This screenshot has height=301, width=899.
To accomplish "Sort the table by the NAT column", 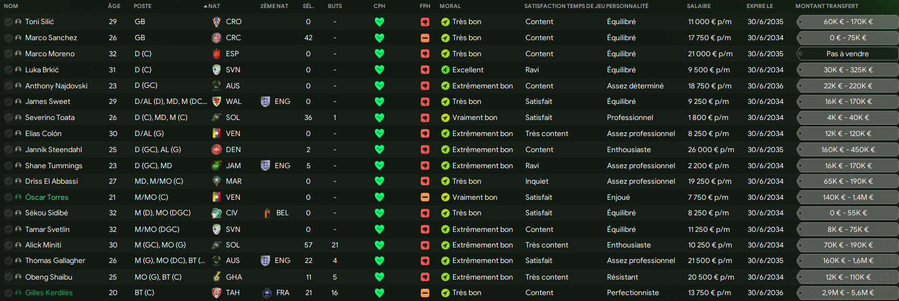I will click(214, 6).
